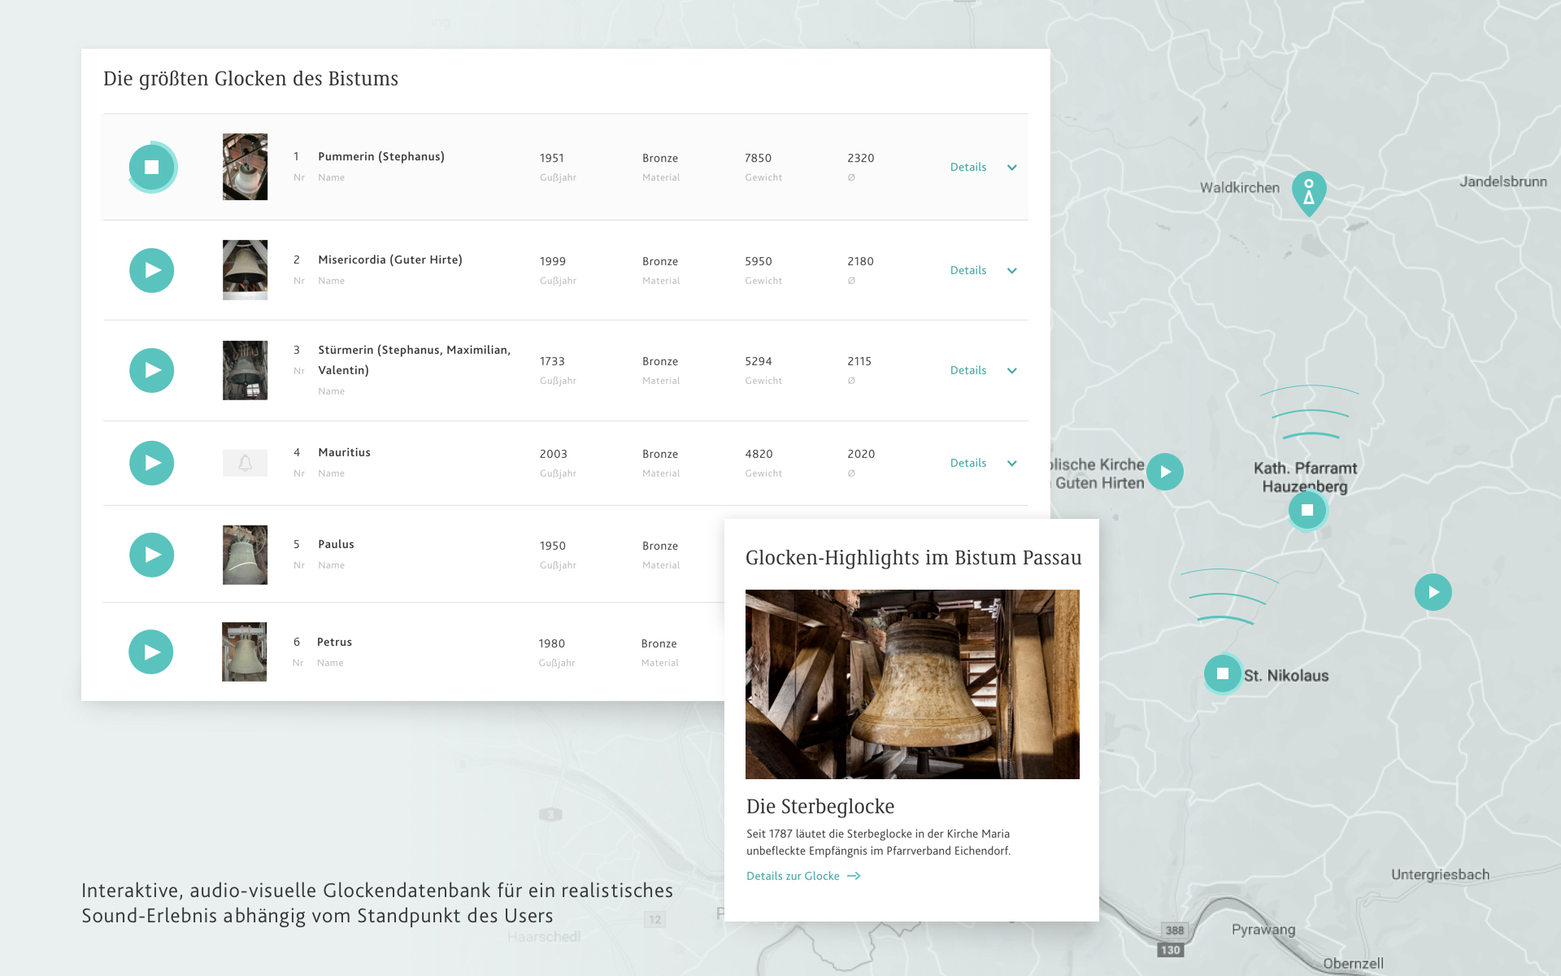Screen dimensions: 1561x976
Task: Play the Guten Hirten church map marker
Action: tap(1165, 472)
